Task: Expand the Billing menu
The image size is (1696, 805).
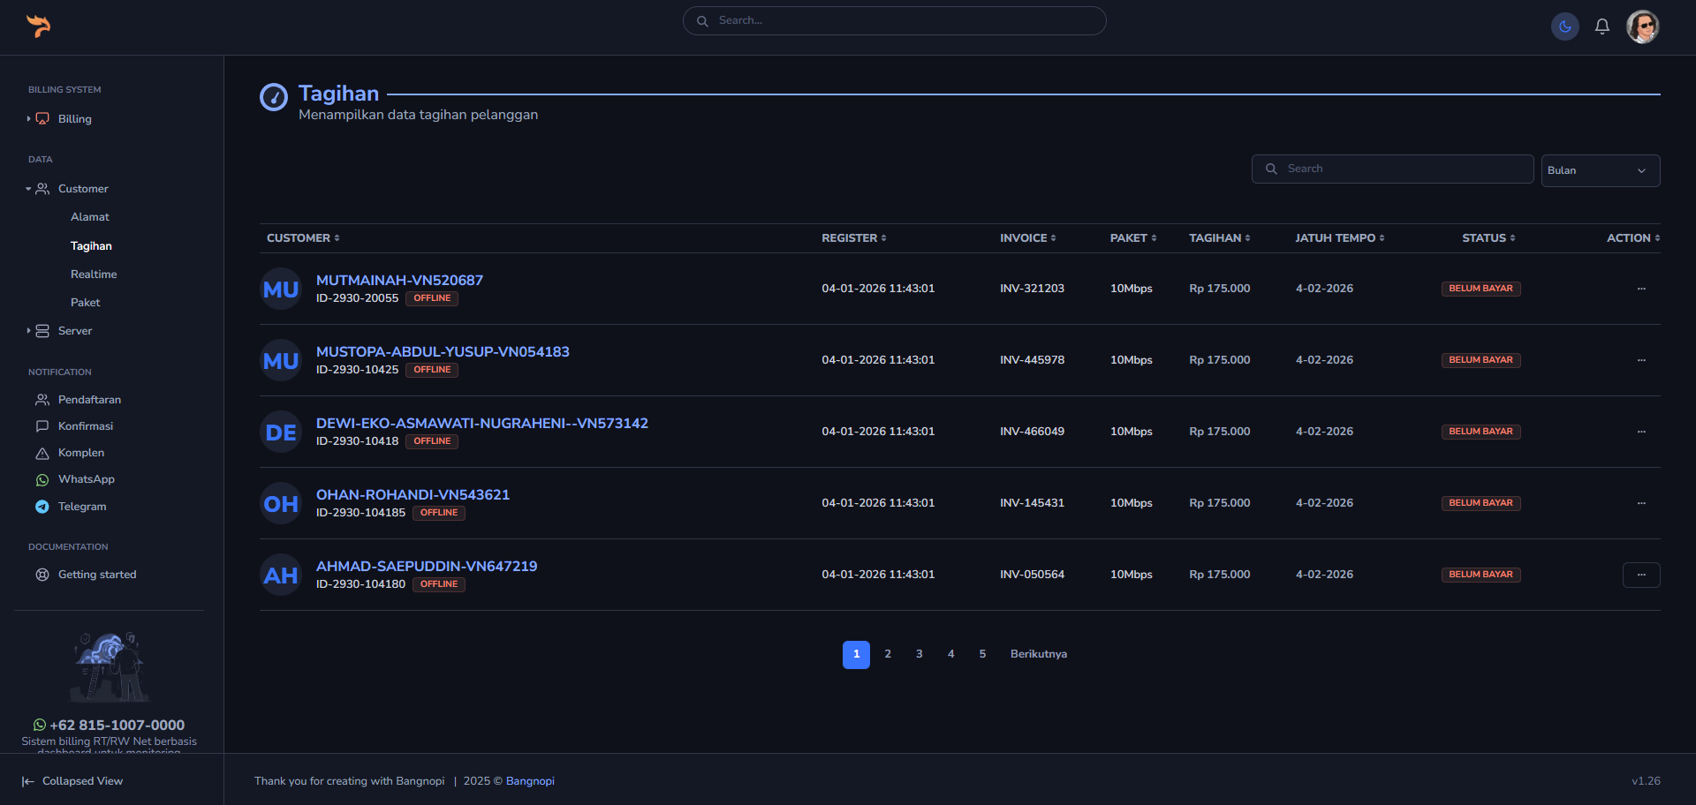Action: [x=74, y=119]
